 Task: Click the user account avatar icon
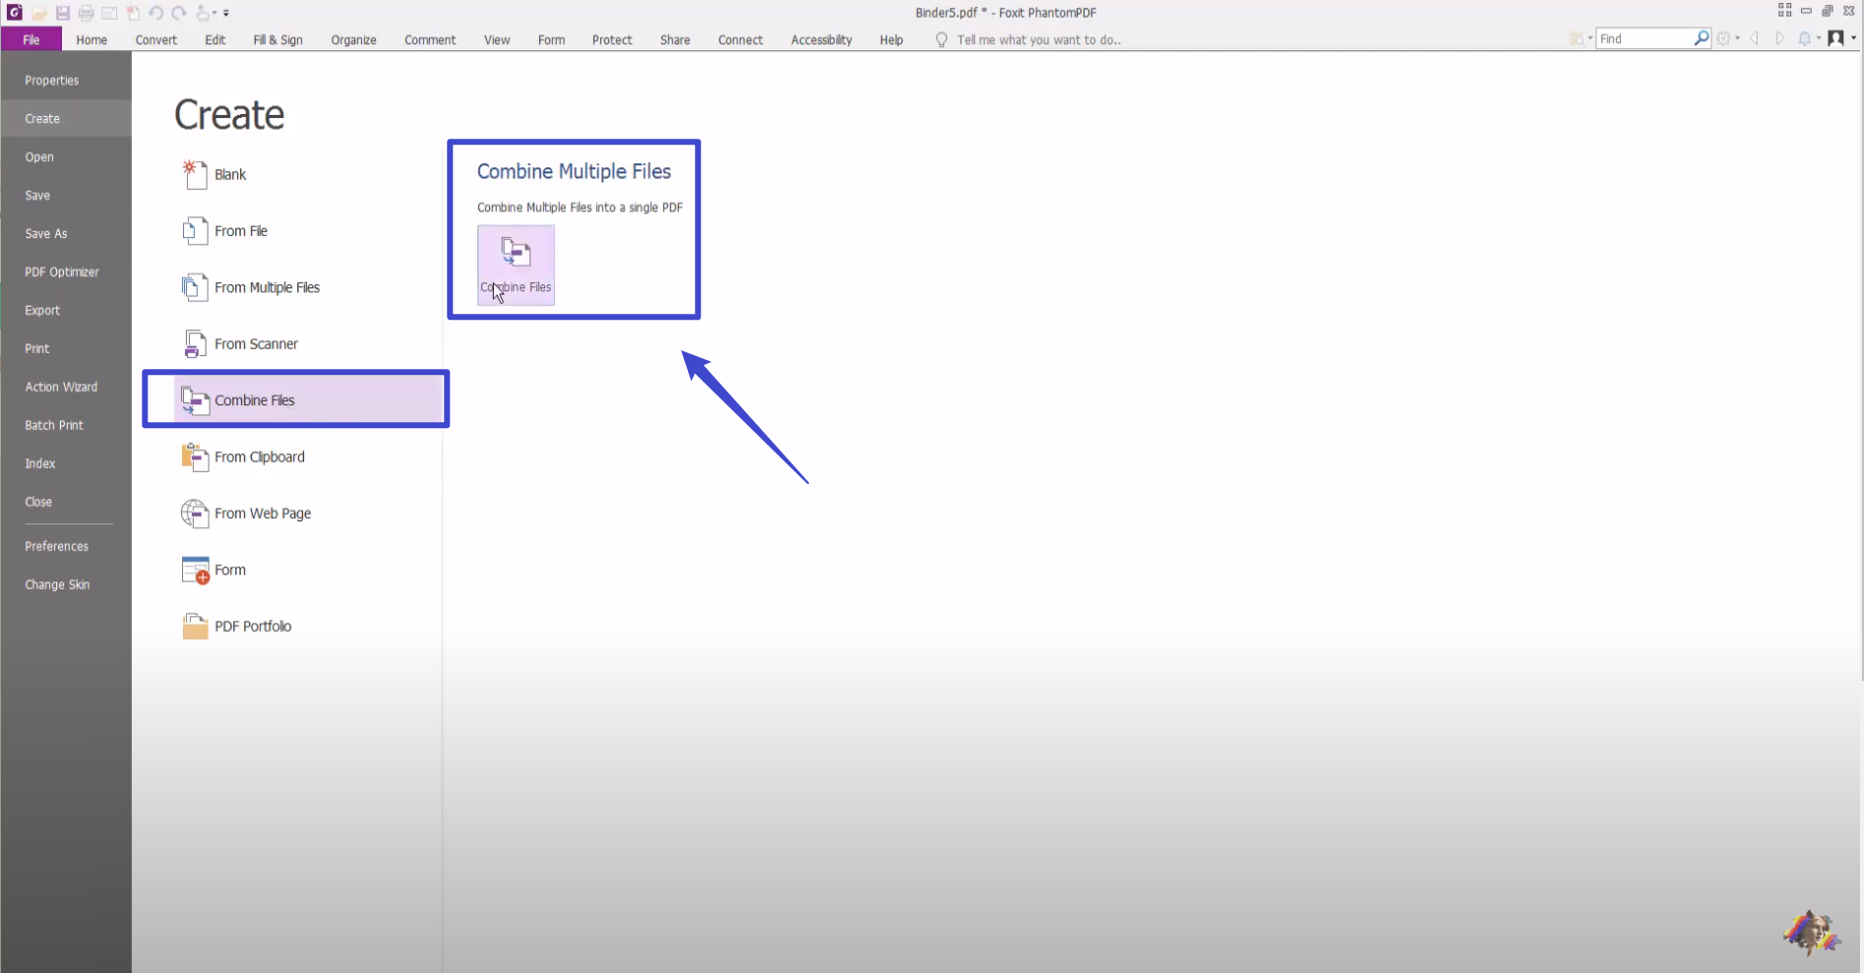(x=1835, y=38)
